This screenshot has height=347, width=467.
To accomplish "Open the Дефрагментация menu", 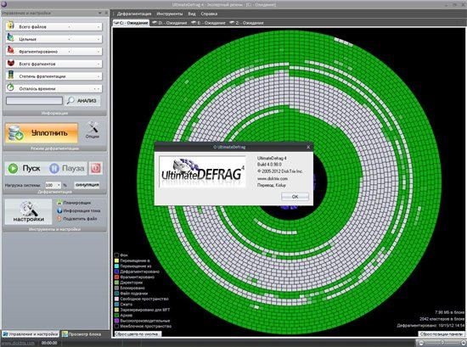I will click(x=134, y=14).
